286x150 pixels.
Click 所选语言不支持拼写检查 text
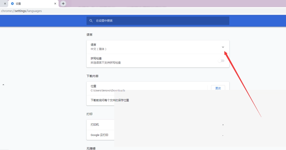pos(106,63)
